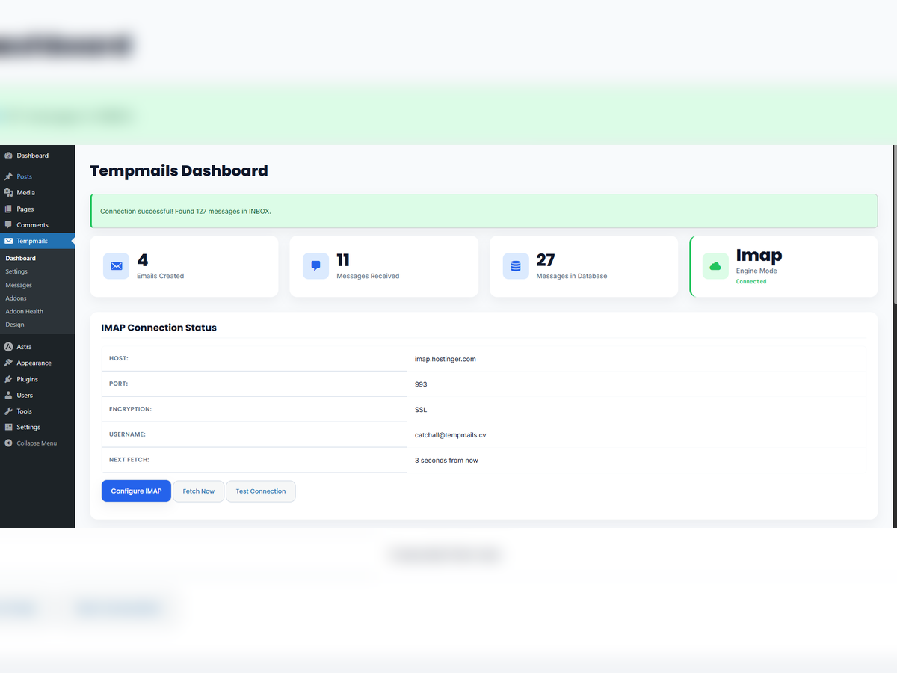
Task: Collapse the admin menu
Action: tap(10, 443)
